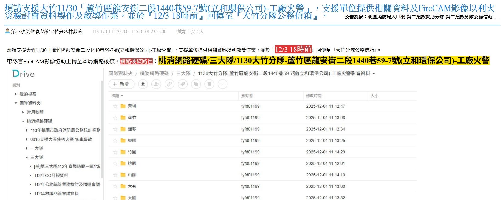
Task: Select 112年CO月報資料 in the tree
Action: tap(51, 175)
